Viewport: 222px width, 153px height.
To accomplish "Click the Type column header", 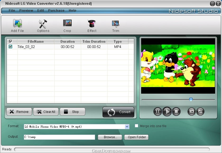I will click(118, 41).
